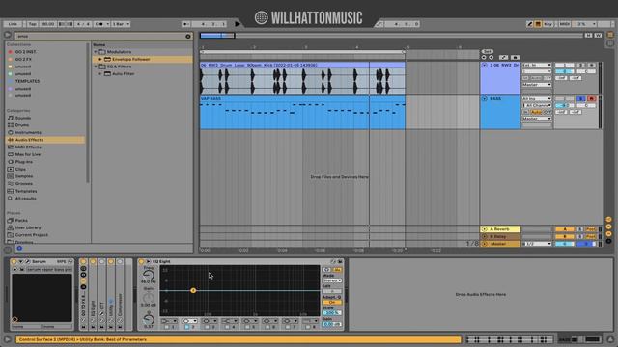Viewport: 618px width, 347px height.
Task: Click the Clips category icon
Action: pos(11,170)
